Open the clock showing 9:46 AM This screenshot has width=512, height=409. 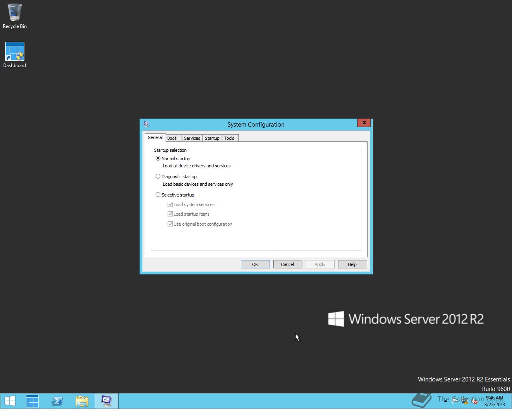(x=494, y=401)
